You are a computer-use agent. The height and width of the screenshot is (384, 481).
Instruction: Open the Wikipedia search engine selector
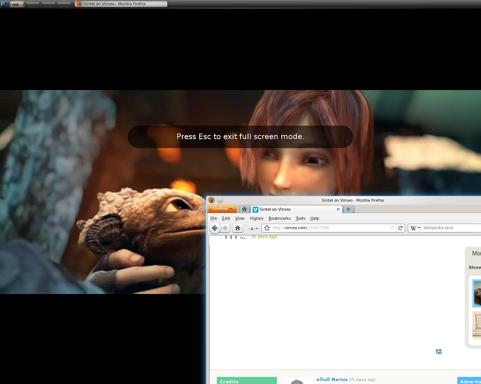coord(415,228)
